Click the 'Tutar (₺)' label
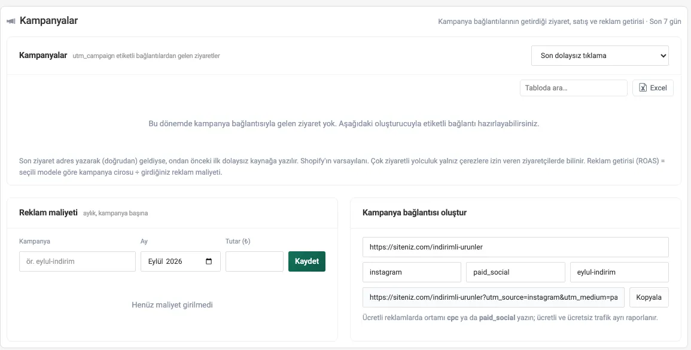 [238, 241]
